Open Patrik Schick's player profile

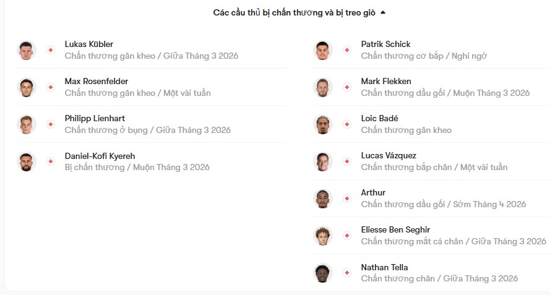coord(385,45)
